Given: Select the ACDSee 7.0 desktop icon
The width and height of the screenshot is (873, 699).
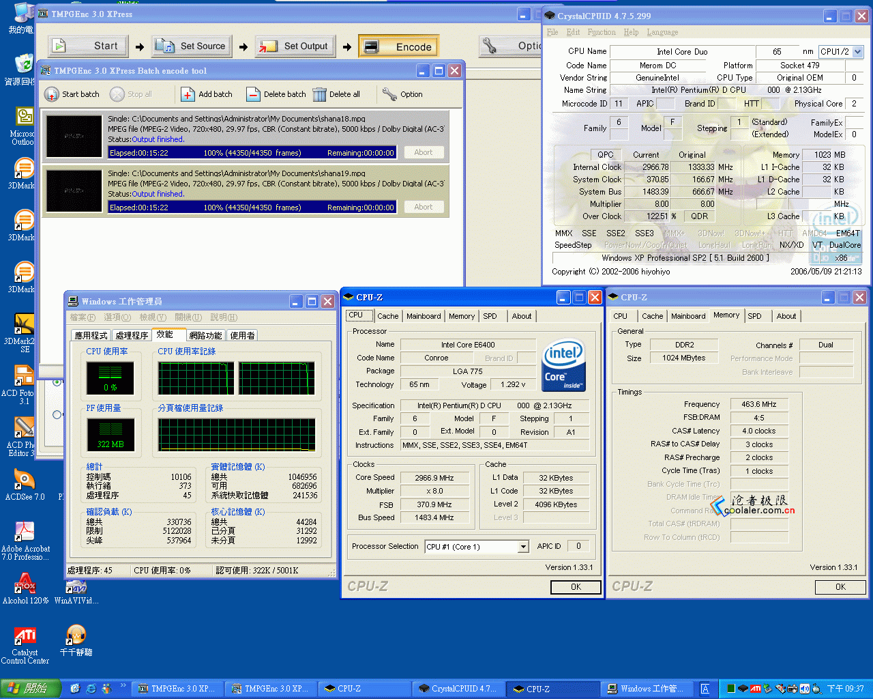Looking at the screenshot, I should [x=25, y=485].
